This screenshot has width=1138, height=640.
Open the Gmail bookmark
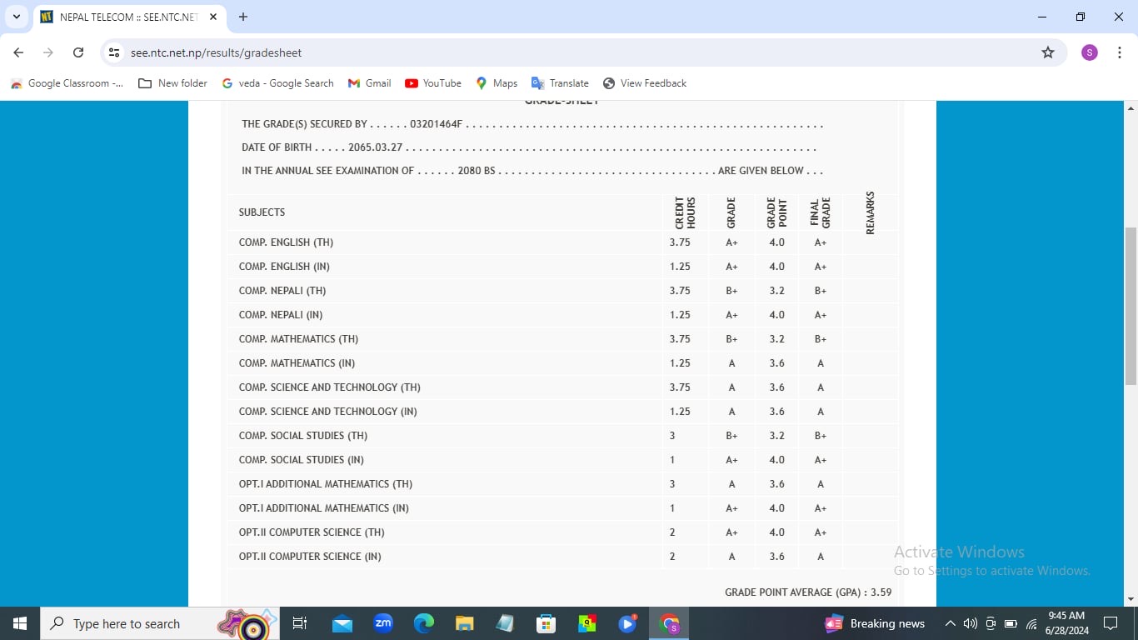pos(369,83)
